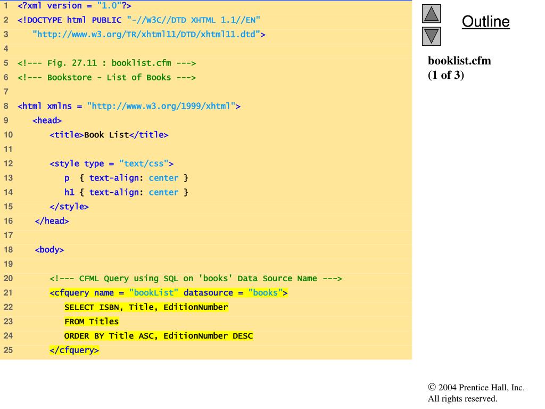
Task: Click the highlighted cfquery opening tag
Action: [169, 293]
